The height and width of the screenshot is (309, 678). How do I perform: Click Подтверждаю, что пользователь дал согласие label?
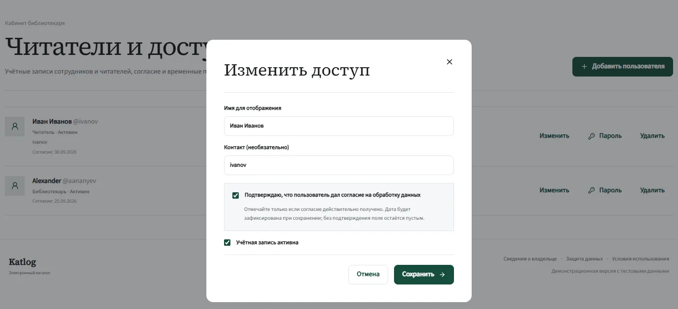pos(333,195)
